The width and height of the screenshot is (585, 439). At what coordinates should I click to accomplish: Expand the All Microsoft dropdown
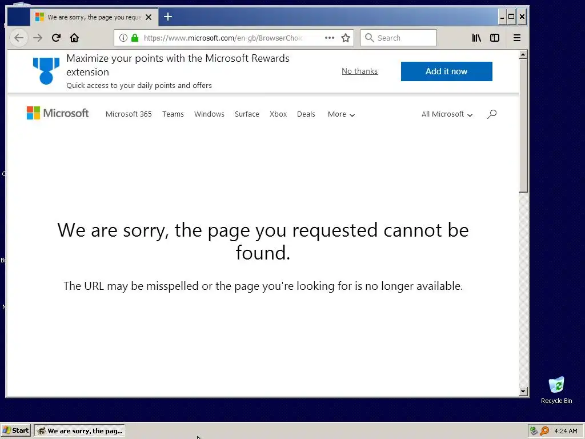447,114
